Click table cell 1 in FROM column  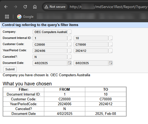[x=65, y=94]
